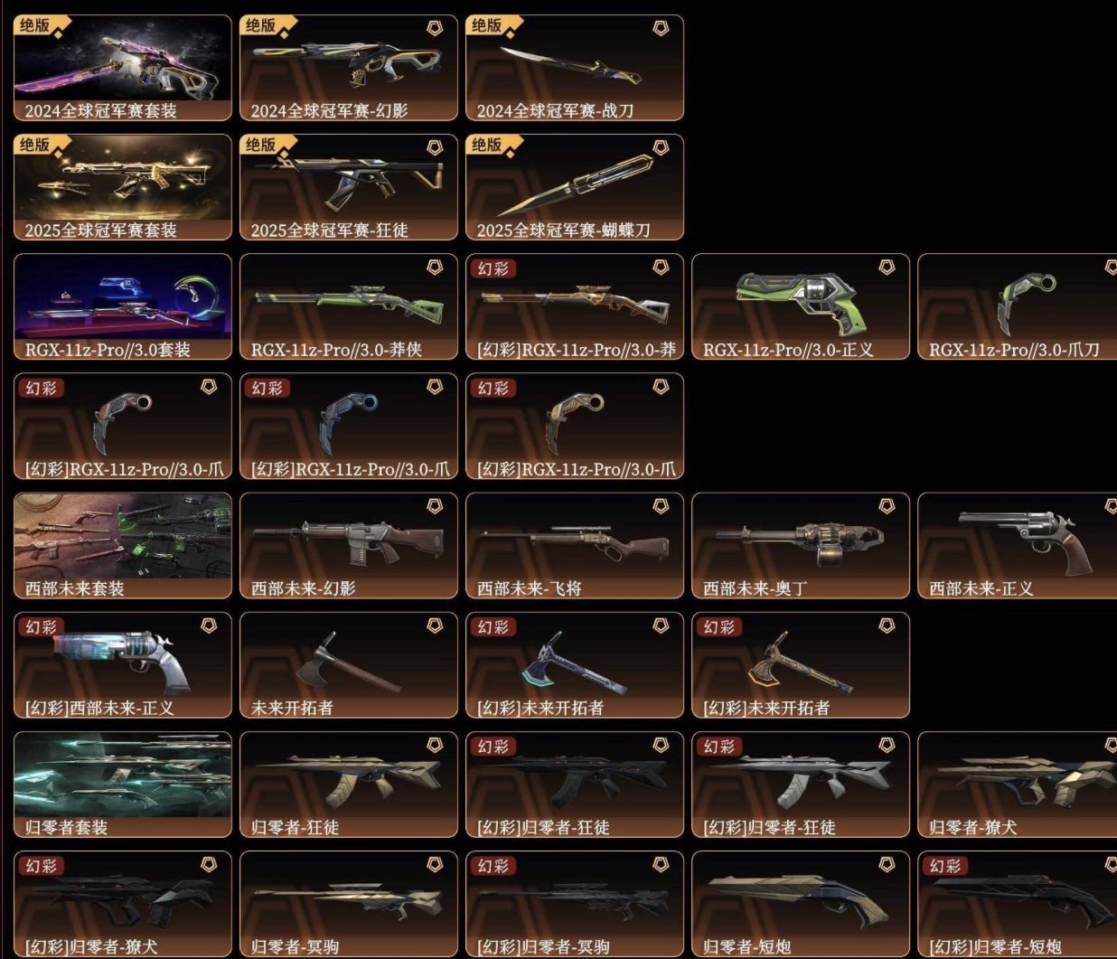Click the 幻彩 tag on [幻彩]西部未来-正义
Image resolution: width=1117 pixels, height=959 pixels.
point(41,626)
